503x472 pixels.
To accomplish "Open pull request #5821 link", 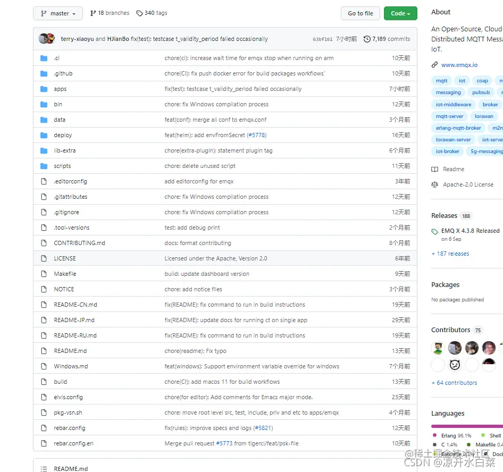I will pyautogui.click(x=264, y=428).
